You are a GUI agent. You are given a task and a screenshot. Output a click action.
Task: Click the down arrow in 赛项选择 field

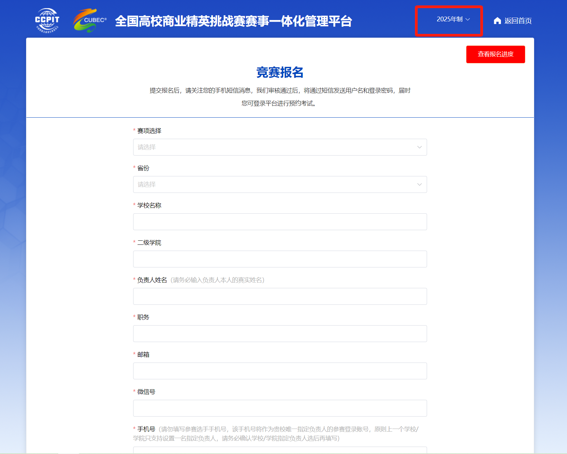(419, 147)
